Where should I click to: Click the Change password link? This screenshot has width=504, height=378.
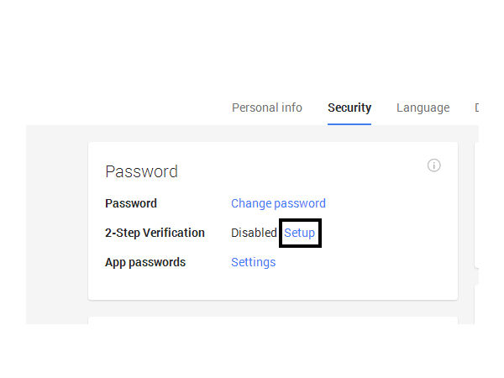click(x=278, y=203)
